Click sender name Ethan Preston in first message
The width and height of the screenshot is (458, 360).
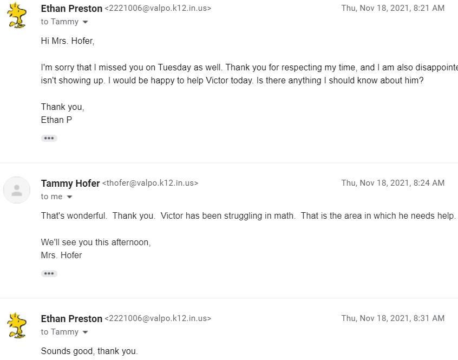click(x=71, y=9)
